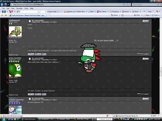This screenshot has width=162, height=121.
Task: Click green machine's Yoshi avatar image
Action: (15, 70)
